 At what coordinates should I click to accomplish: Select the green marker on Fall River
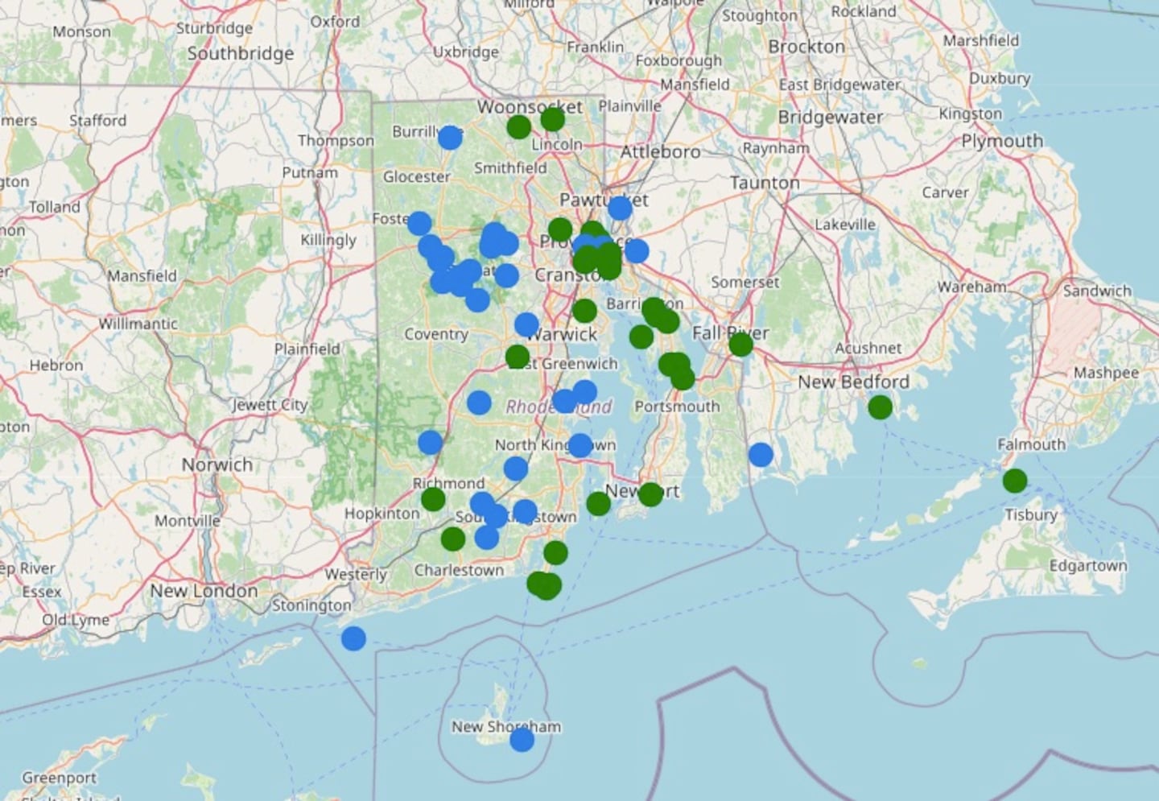740,345
